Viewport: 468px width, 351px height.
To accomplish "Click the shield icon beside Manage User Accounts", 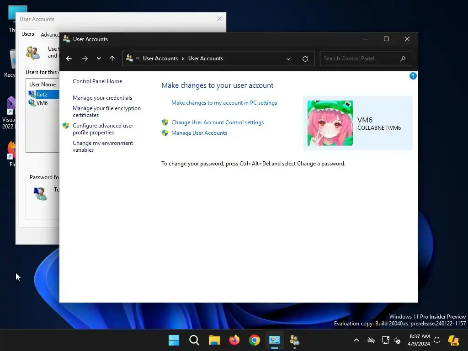I will [x=165, y=133].
